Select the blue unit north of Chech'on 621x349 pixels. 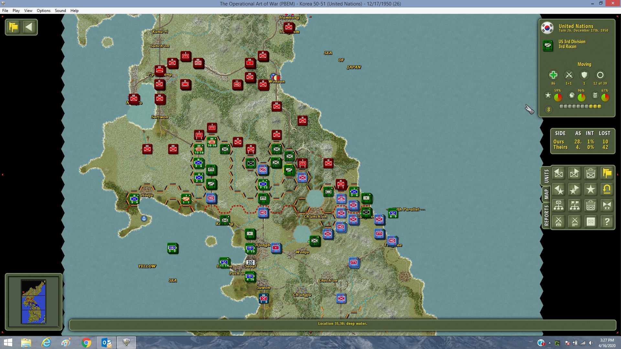(x=354, y=262)
